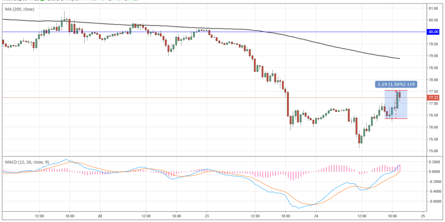Image resolution: width=445 pixels, height=222 pixels.
Task: Click the MA (200, close) indicator label
Action: pyautogui.click(x=19, y=10)
